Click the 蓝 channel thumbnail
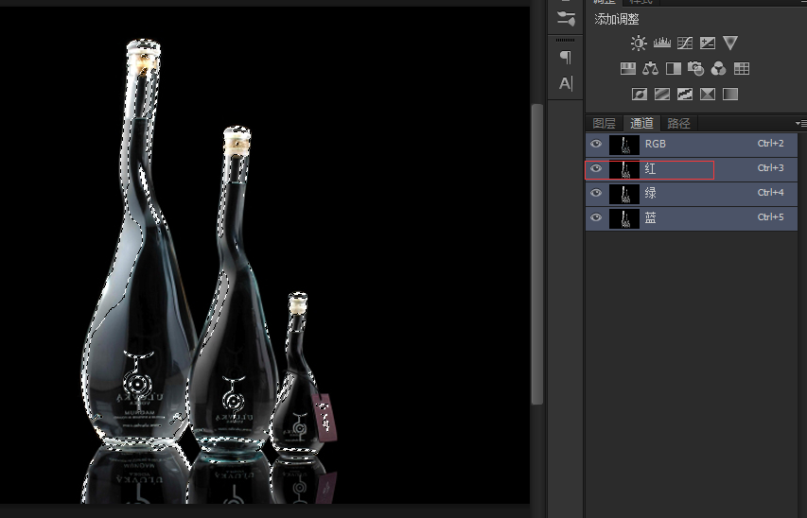The width and height of the screenshot is (807, 518). tap(624, 218)
